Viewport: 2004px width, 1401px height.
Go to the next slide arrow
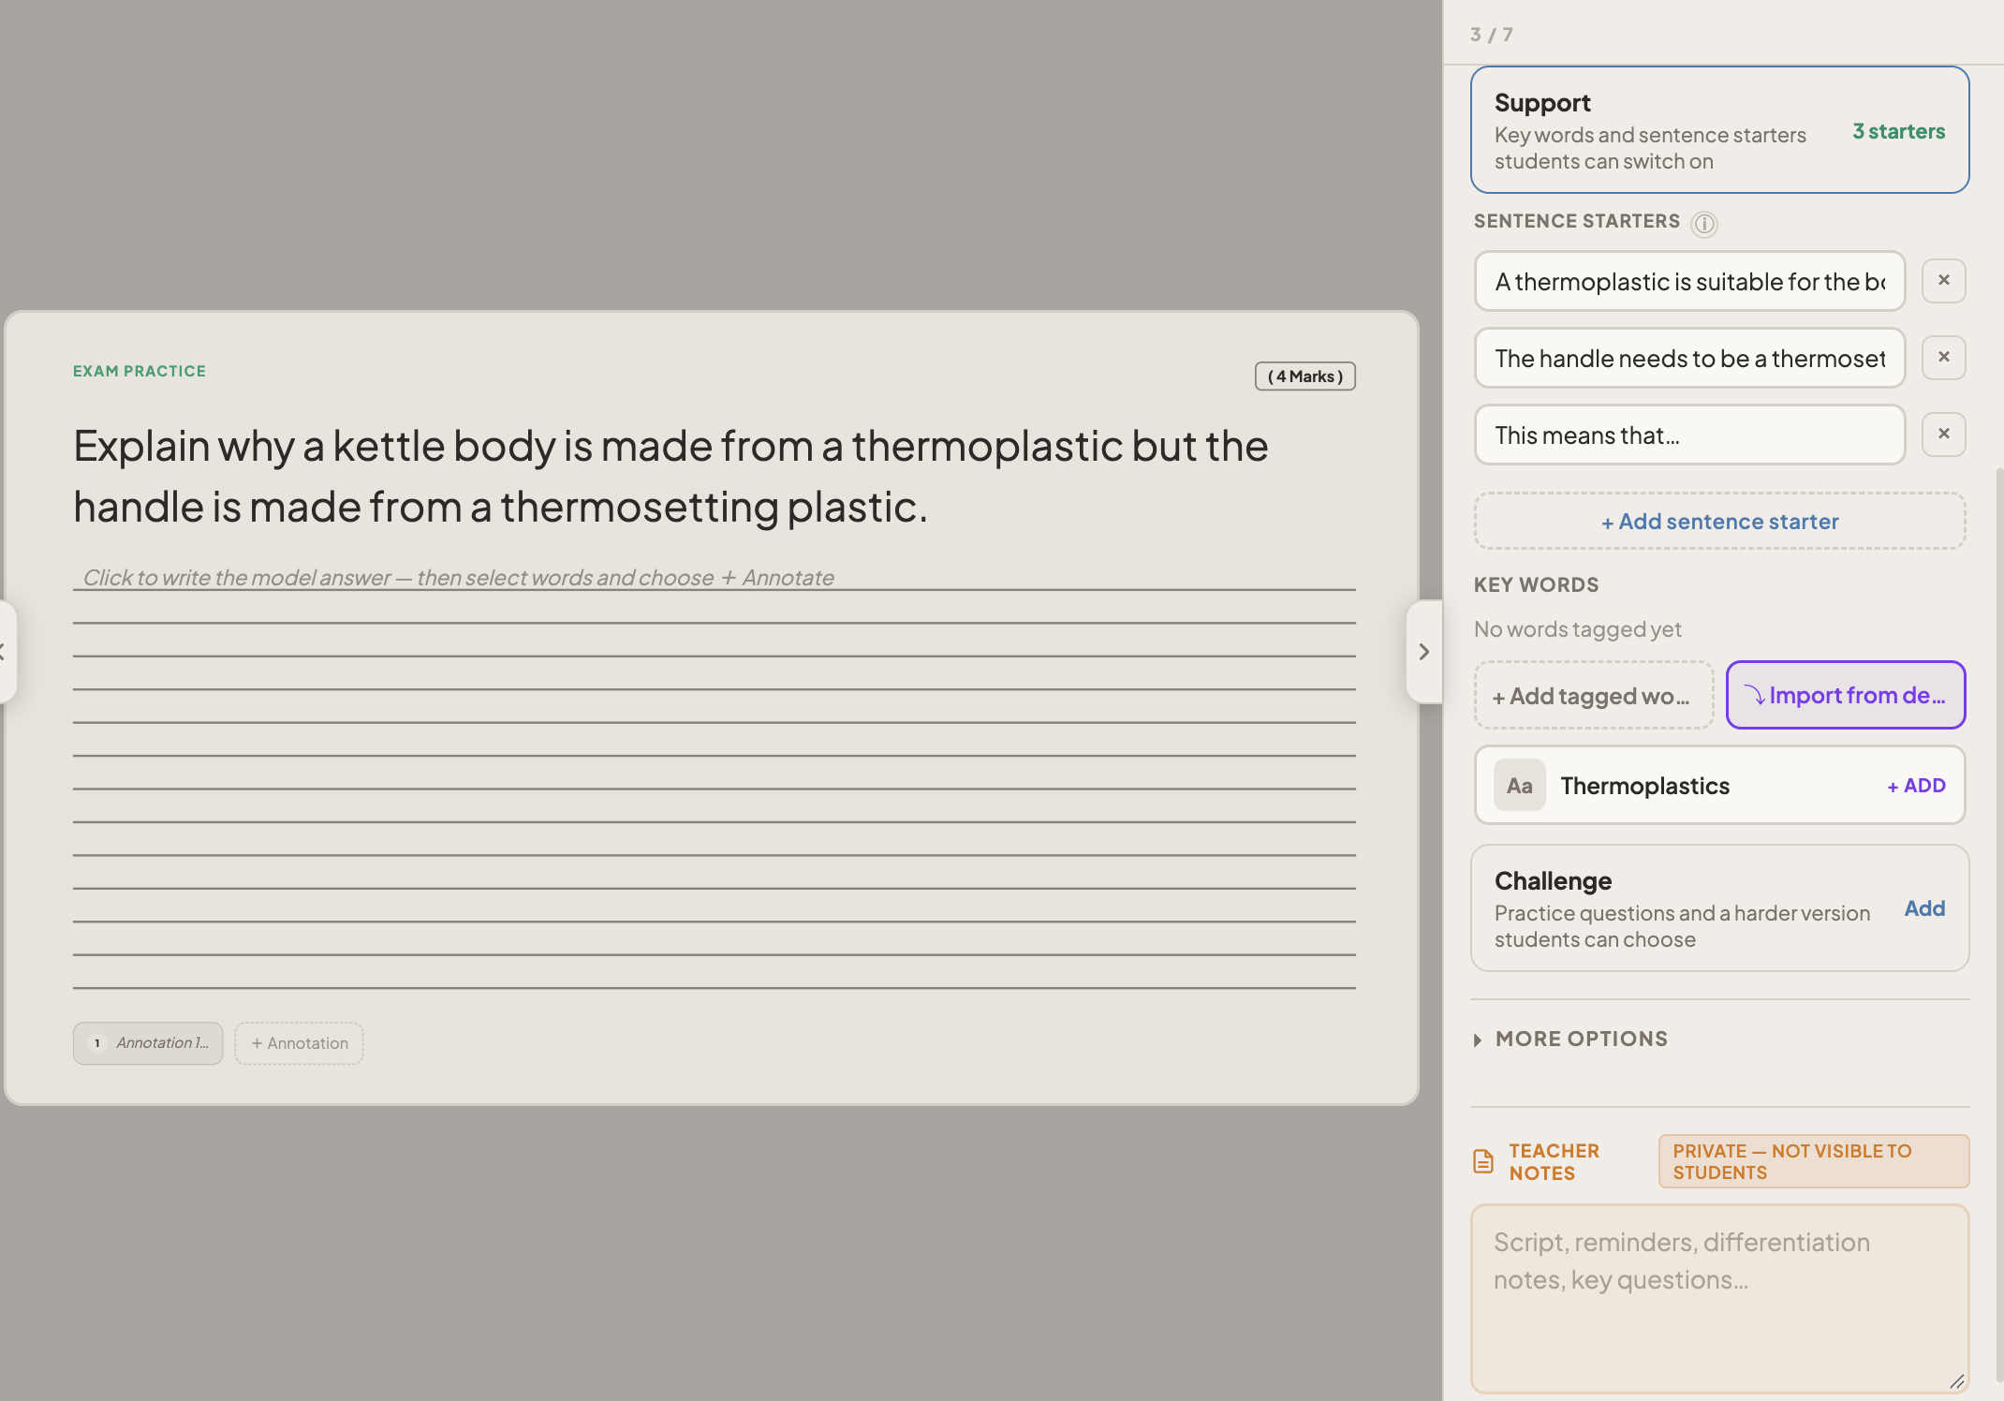coord(1423,651)
